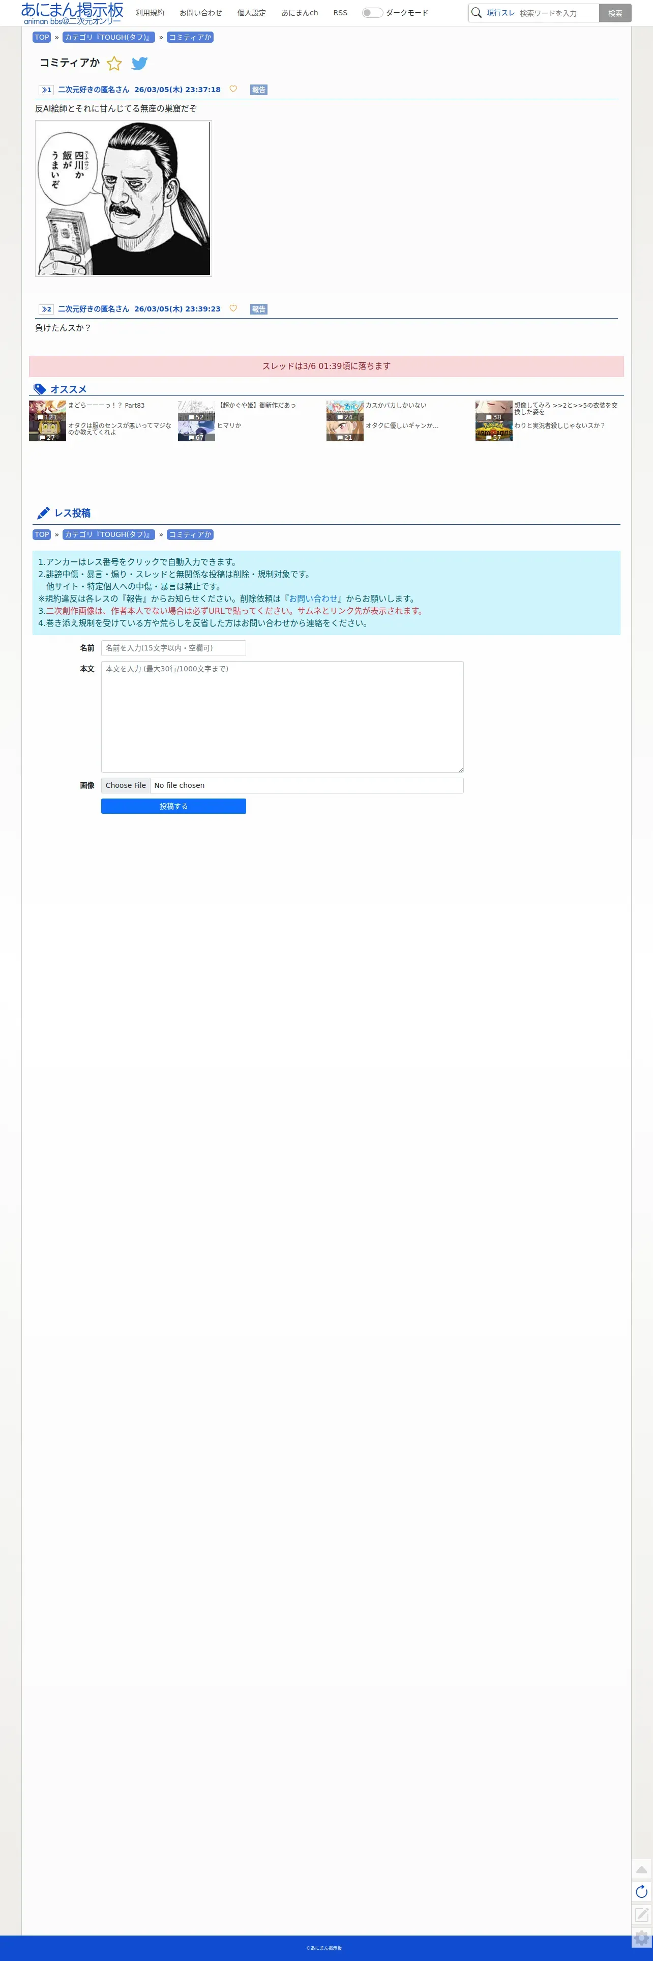
Task: Share thread via the Twitter bird icon
Action: 139,63
